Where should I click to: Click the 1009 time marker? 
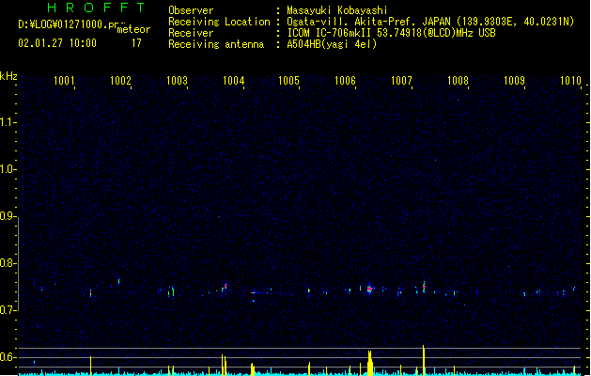[514, 80]
